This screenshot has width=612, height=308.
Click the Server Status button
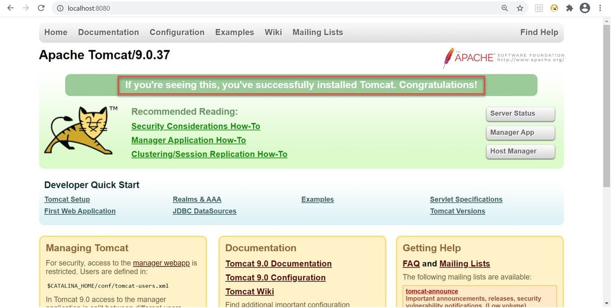520,114
